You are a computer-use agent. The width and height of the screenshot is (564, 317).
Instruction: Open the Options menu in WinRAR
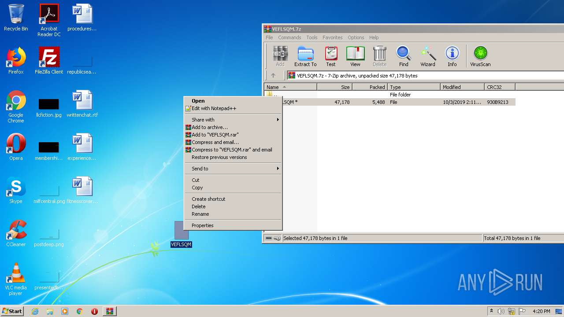356,37
